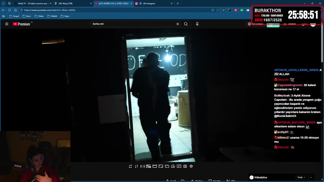Open the Basın bookmarks folder
Screen dimensions: 324x182
[x=27, y=16]
